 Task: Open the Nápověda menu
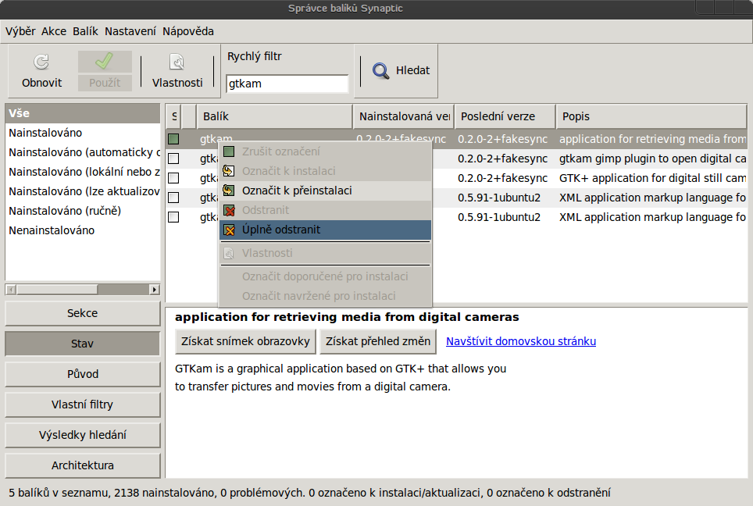(188, 31)
